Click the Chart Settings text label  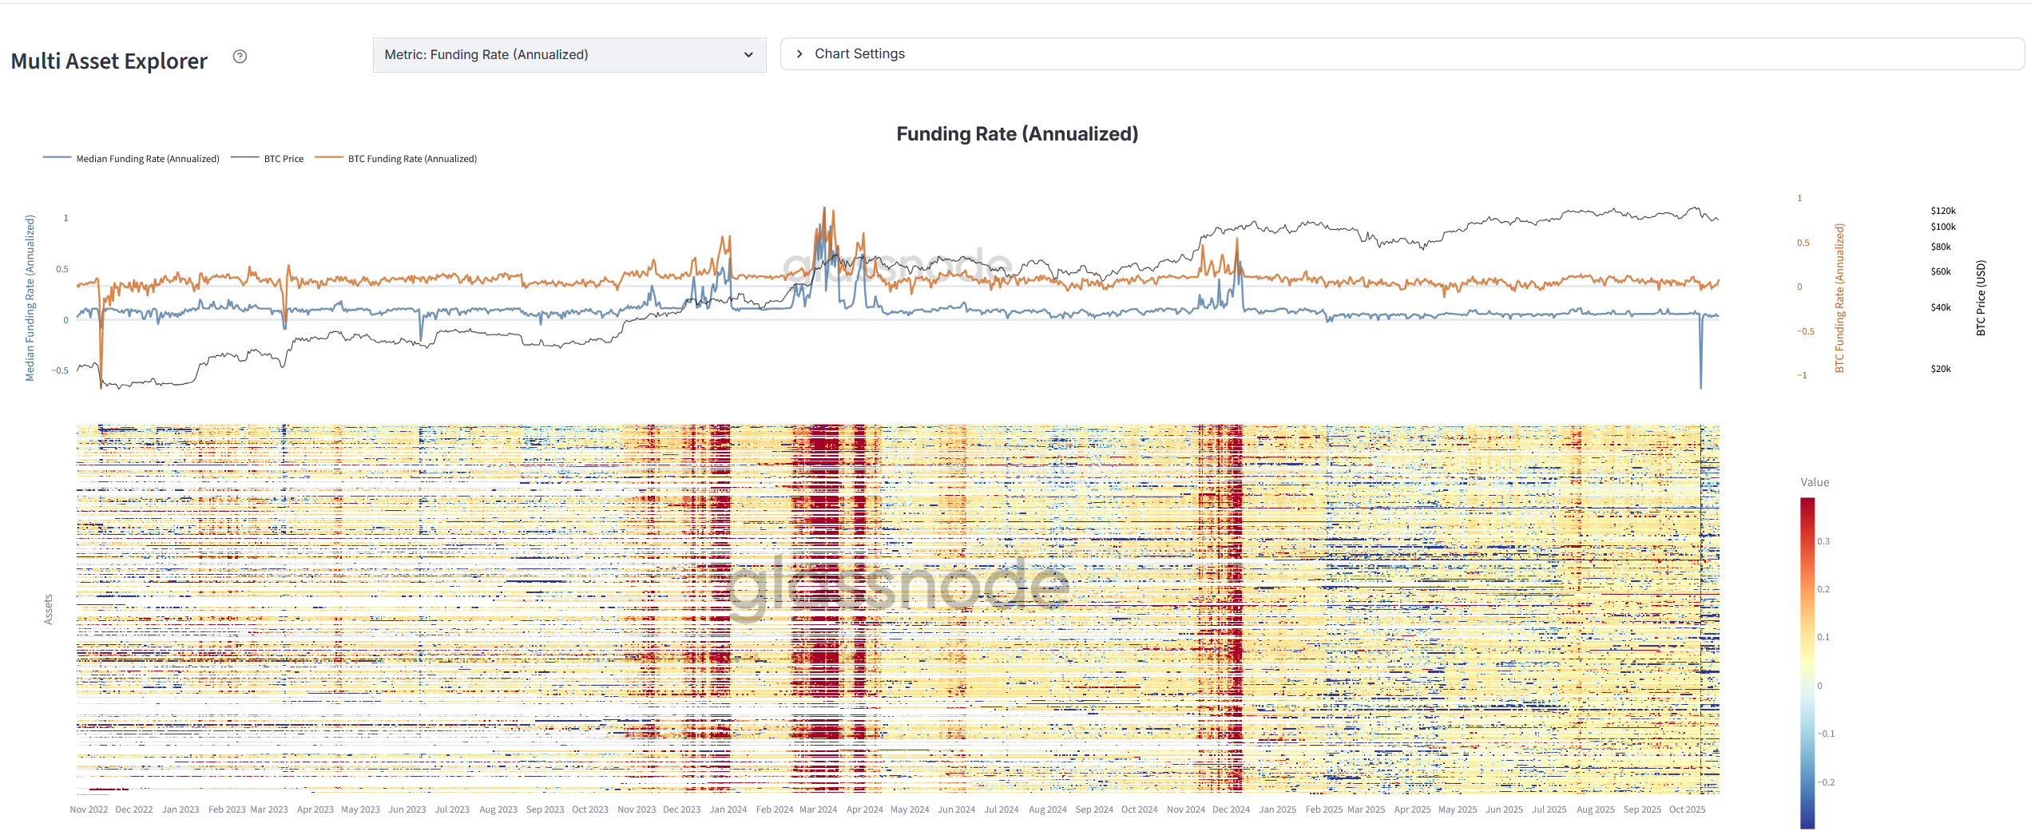(859, 53)
